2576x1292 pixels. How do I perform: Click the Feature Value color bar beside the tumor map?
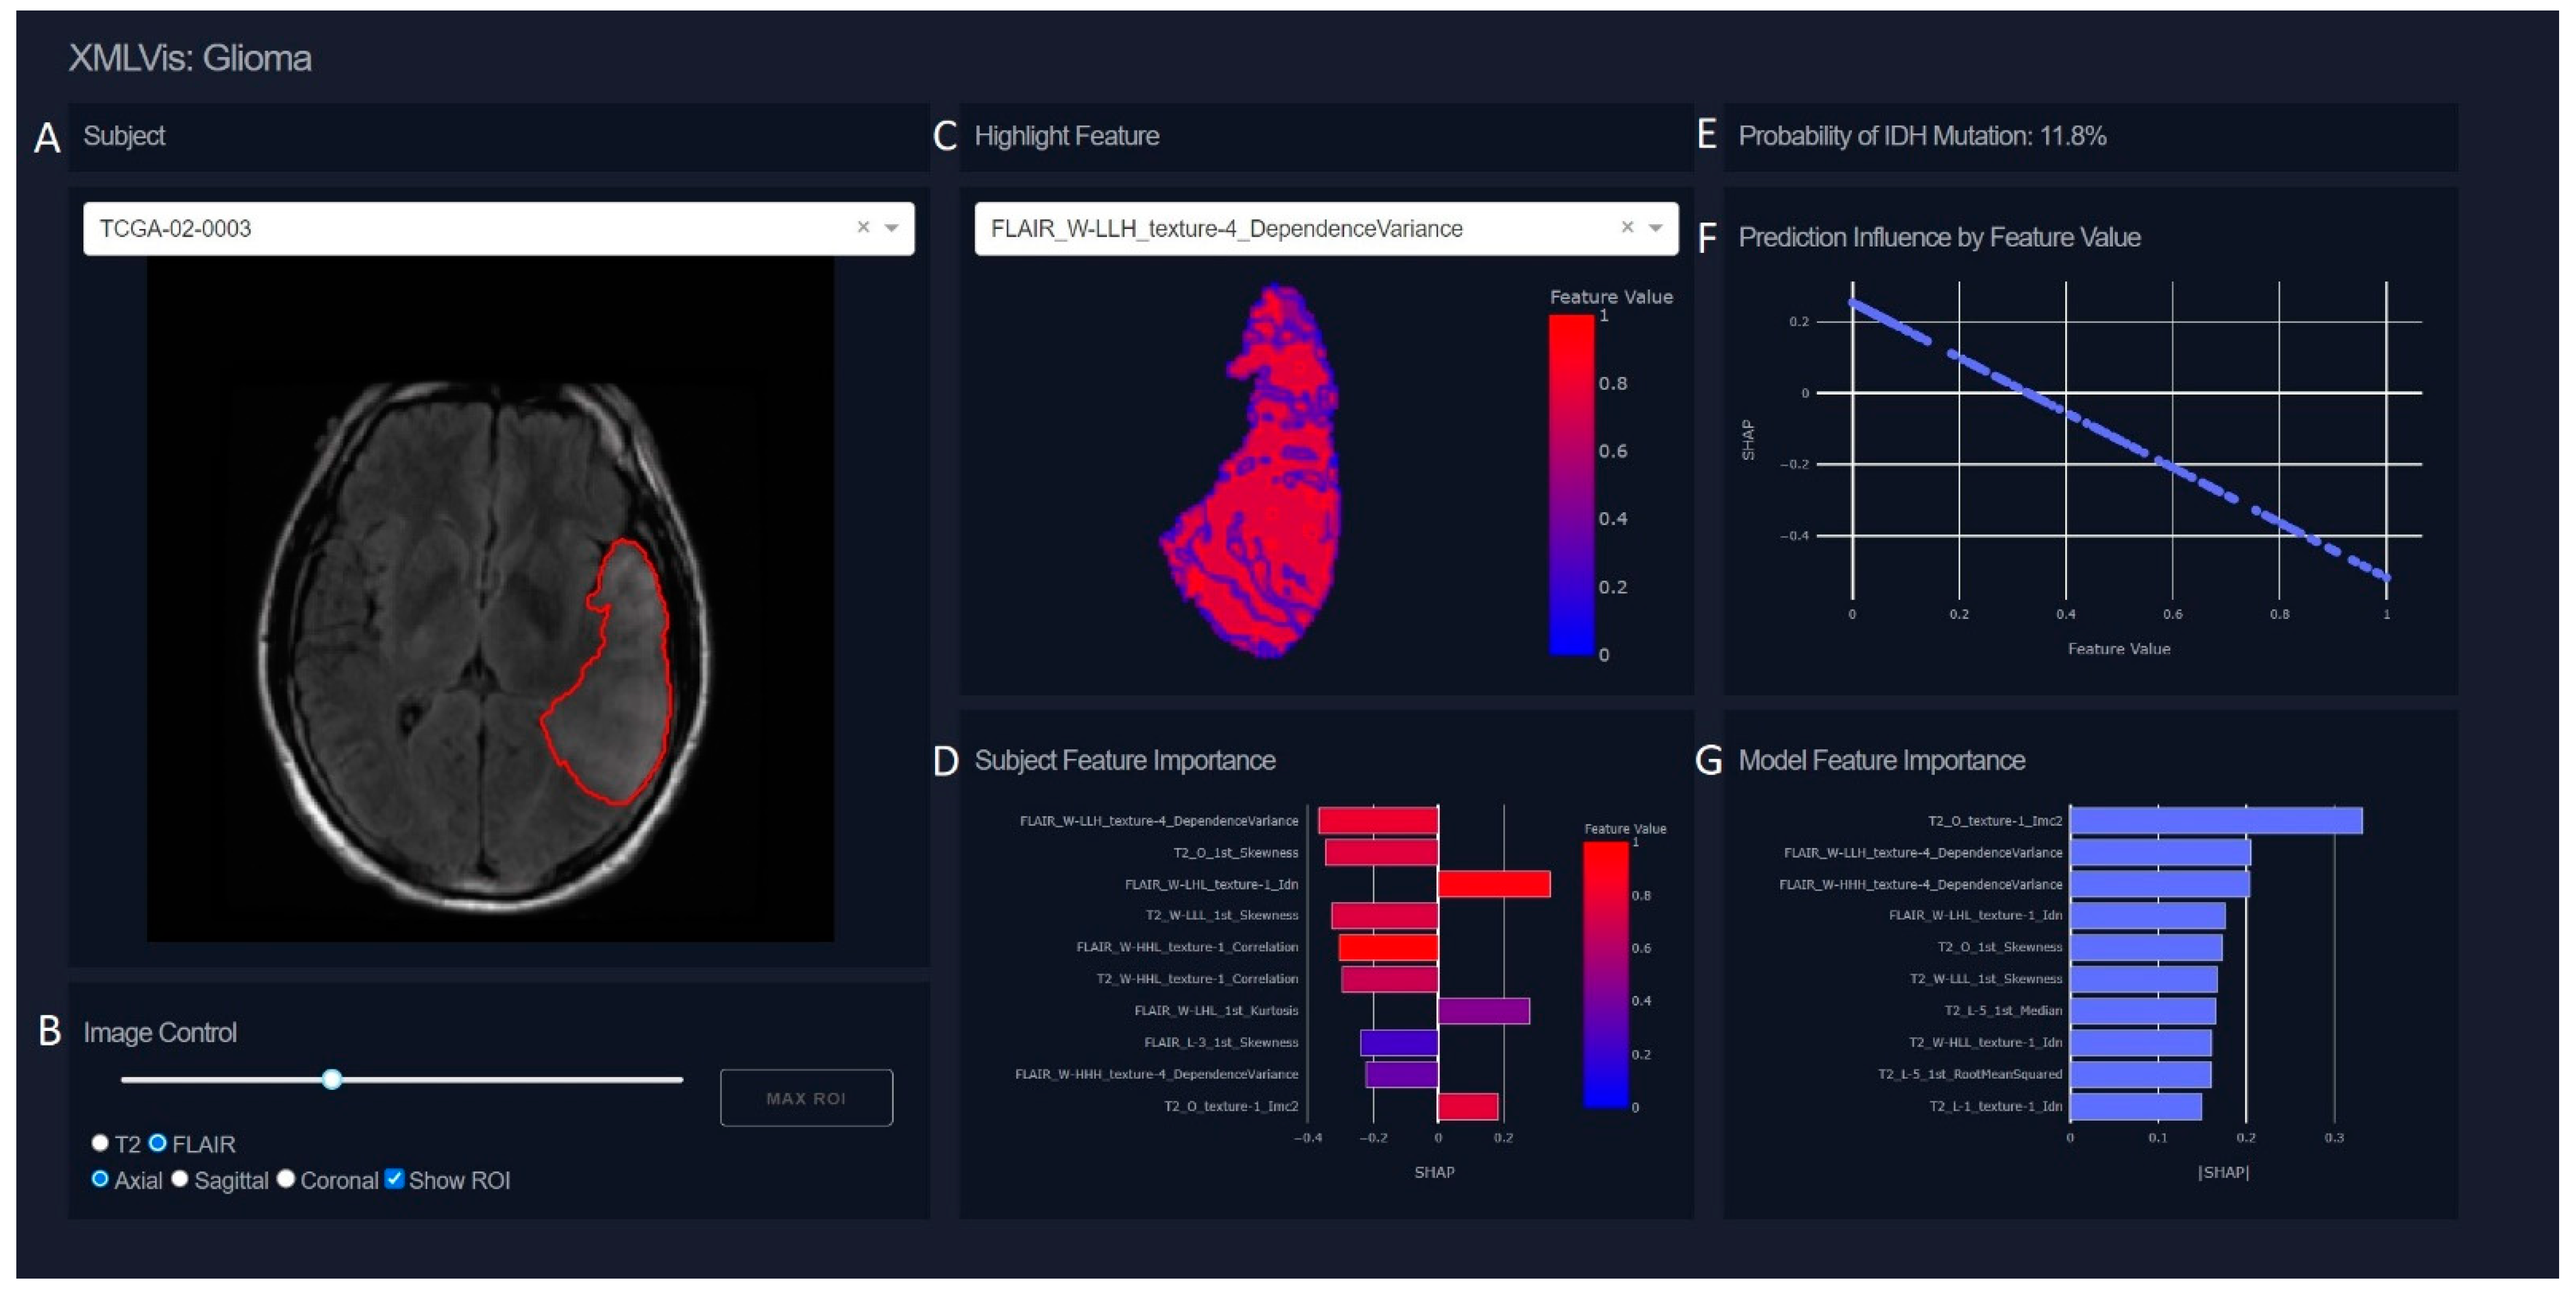click(1571, 485)
